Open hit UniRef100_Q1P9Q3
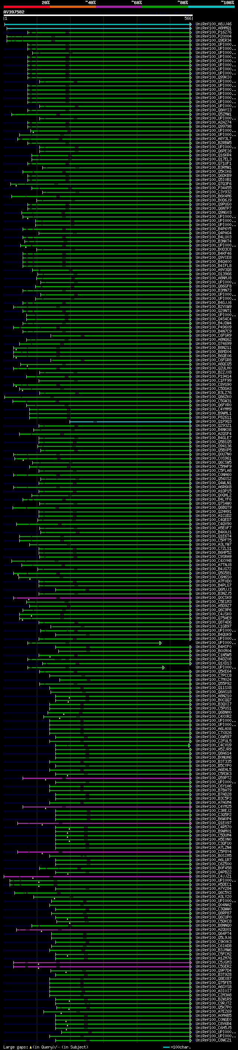This screenshot has height=1050, width=238. point(213,422)
